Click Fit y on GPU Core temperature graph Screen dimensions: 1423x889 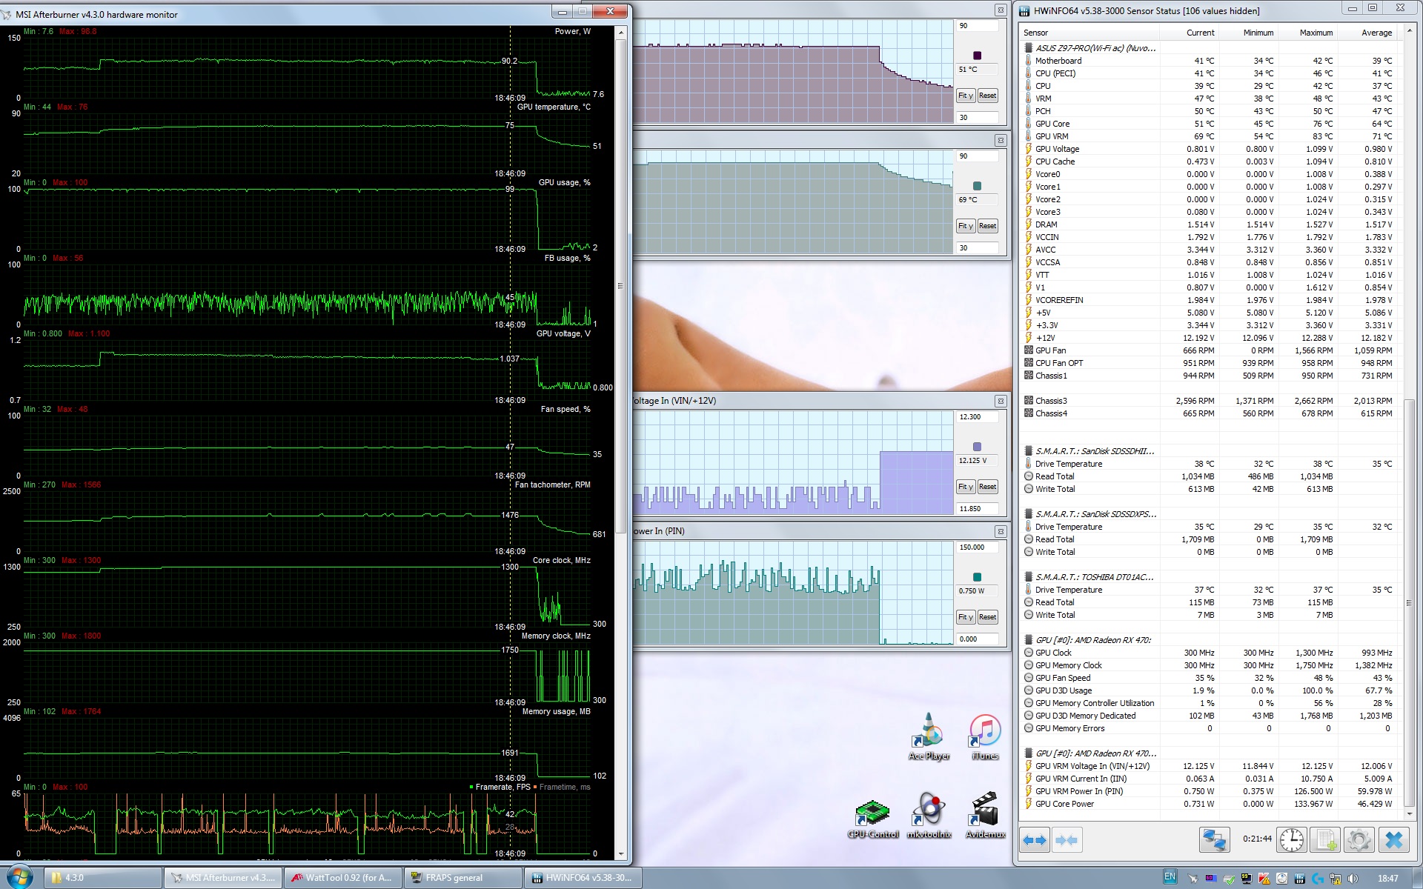point(965,96)
